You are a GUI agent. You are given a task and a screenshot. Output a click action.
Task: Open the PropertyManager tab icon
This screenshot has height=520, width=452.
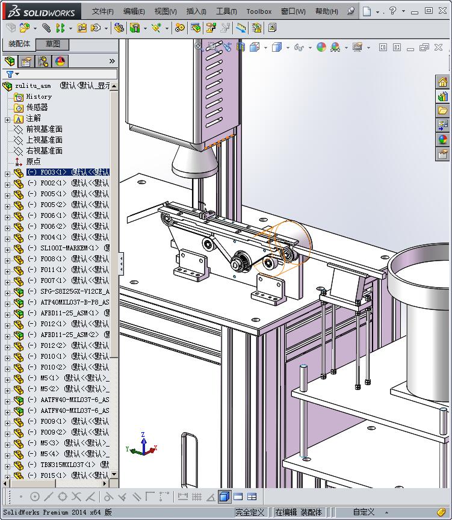pyautogui.click(x=26, y=61)
